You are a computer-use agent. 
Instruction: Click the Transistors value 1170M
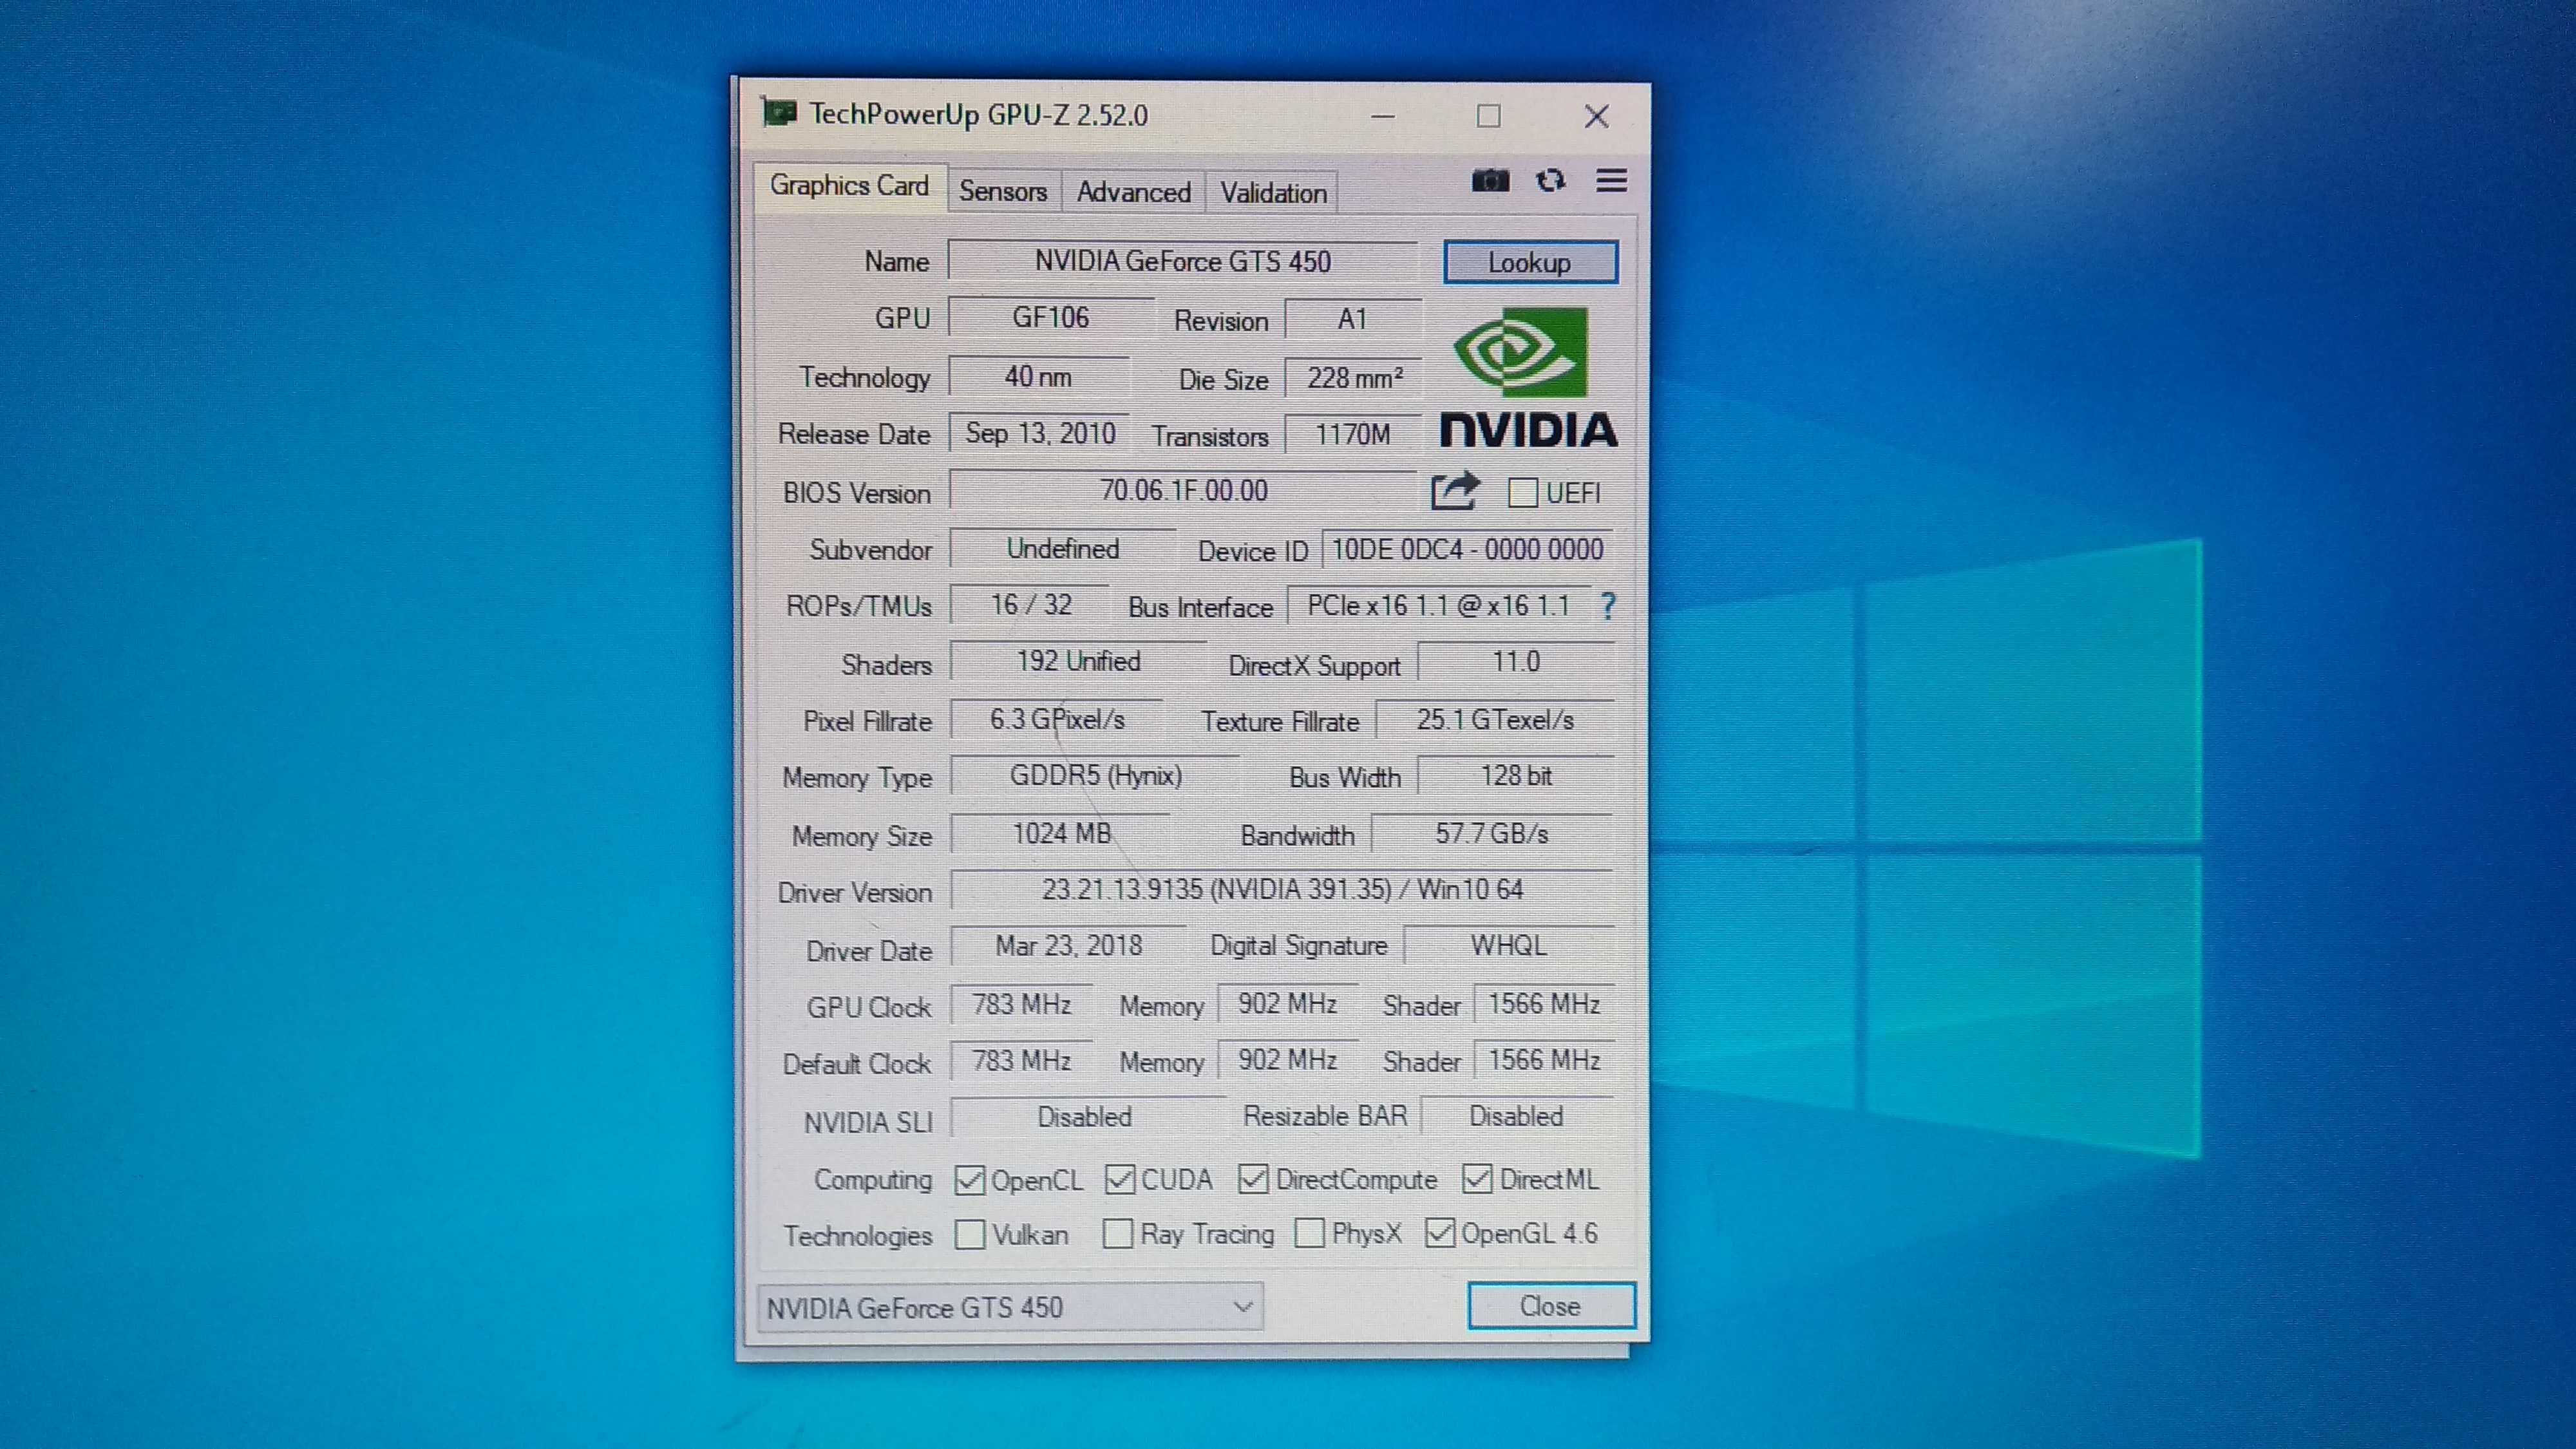[1353, 435]
